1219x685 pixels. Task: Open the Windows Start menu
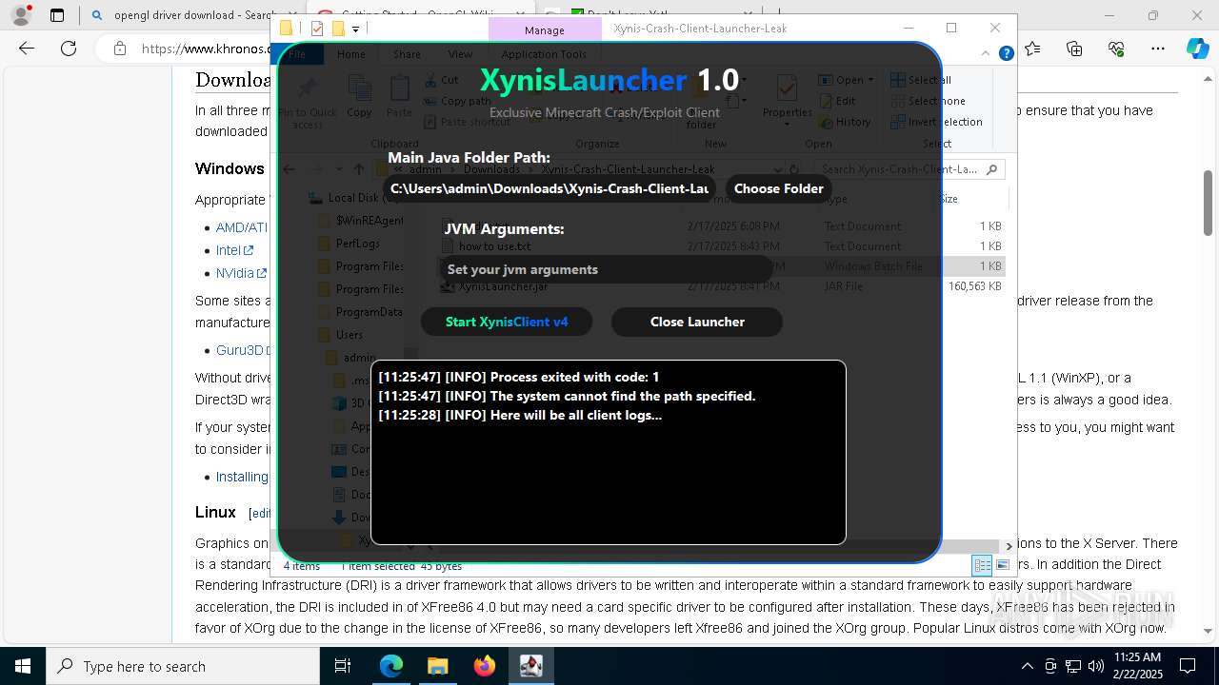(x=23, y=666)
